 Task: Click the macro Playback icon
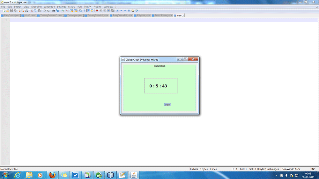[105, 10]
